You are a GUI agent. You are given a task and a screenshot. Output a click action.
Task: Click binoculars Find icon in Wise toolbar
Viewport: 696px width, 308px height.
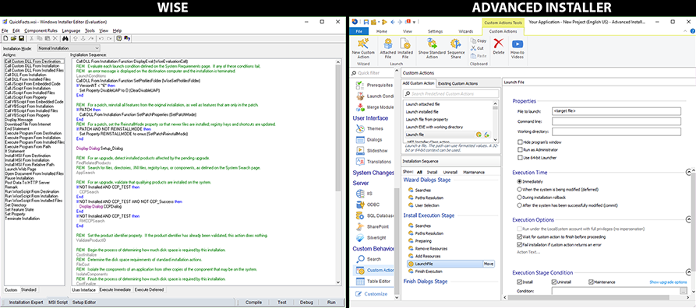pos(65,39)
